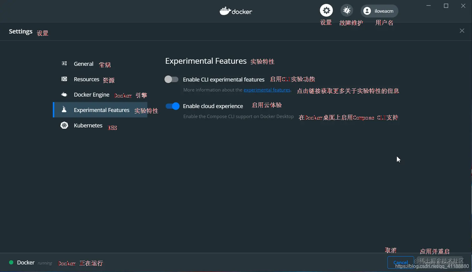Select the Docker Engine settings tab
This screenshot has height=272, width=472.
[x=100, y=94]
